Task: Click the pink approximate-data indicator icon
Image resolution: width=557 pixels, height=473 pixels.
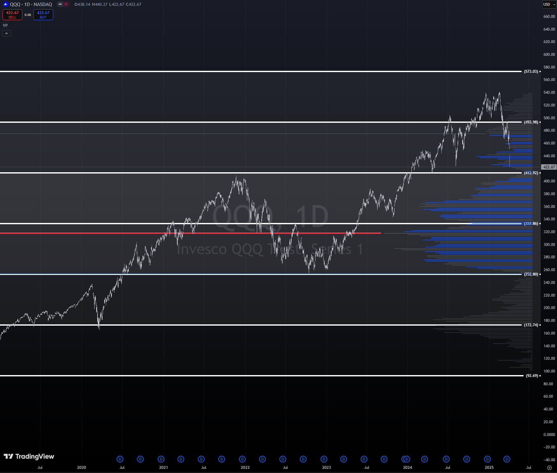Action: [x=66, y=4]
